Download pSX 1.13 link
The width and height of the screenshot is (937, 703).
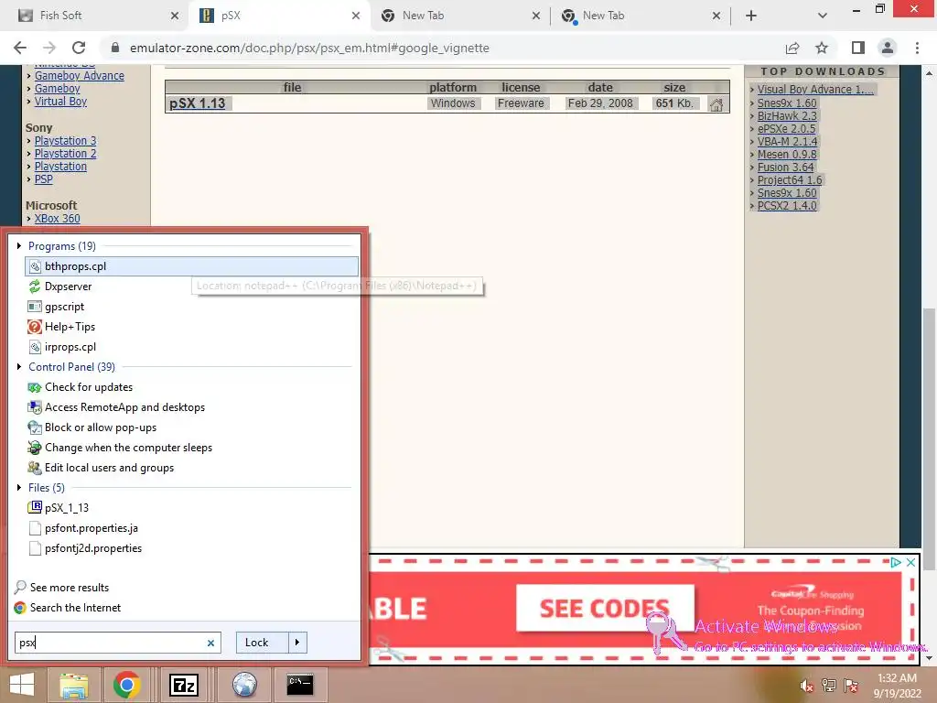(198, 103)
